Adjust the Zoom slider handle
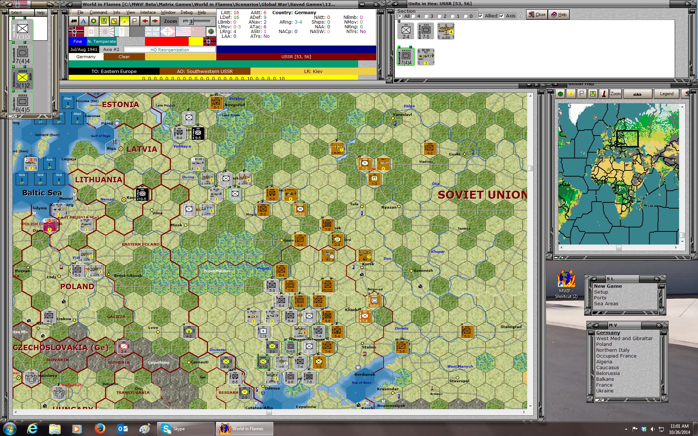This screenshot has width=698, height=436. pyautogui.click(x=191, y=21)
